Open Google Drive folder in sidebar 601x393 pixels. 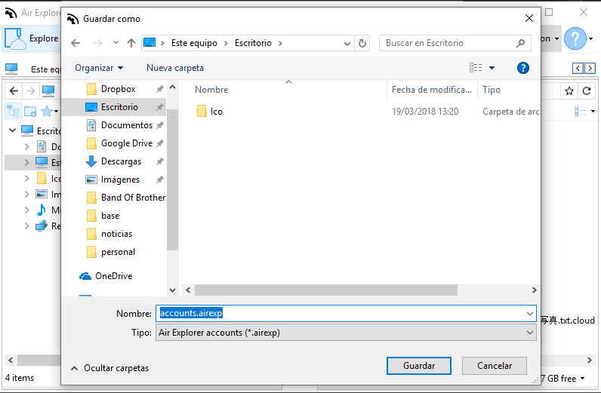(127, 143)
